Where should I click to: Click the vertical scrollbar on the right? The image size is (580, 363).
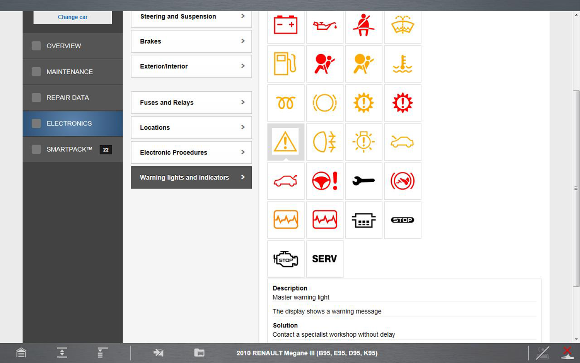point(576,188)
